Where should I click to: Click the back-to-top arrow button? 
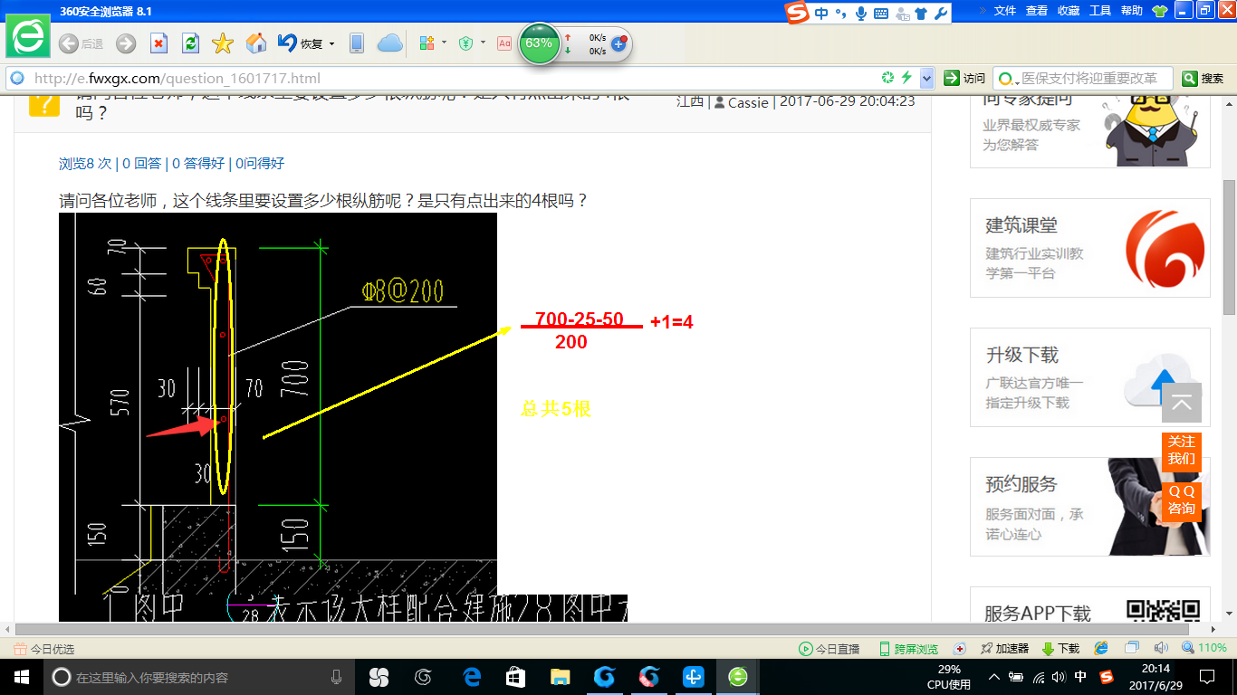click(x=1182, y=404)
